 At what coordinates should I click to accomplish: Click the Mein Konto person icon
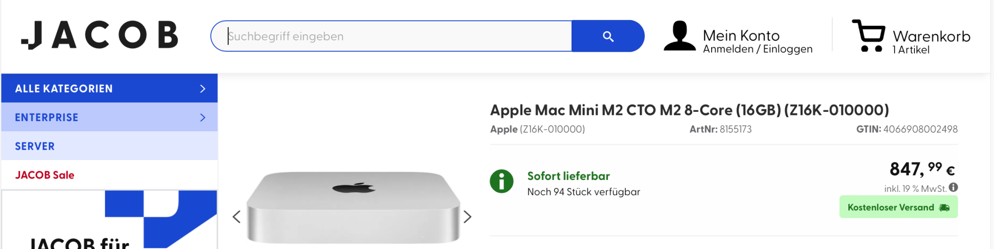pos(679,36)
